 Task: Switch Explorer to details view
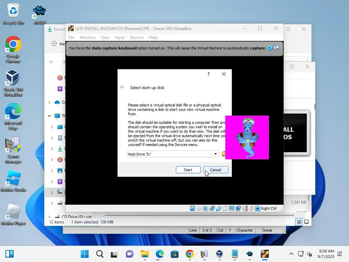coord(299,222)
